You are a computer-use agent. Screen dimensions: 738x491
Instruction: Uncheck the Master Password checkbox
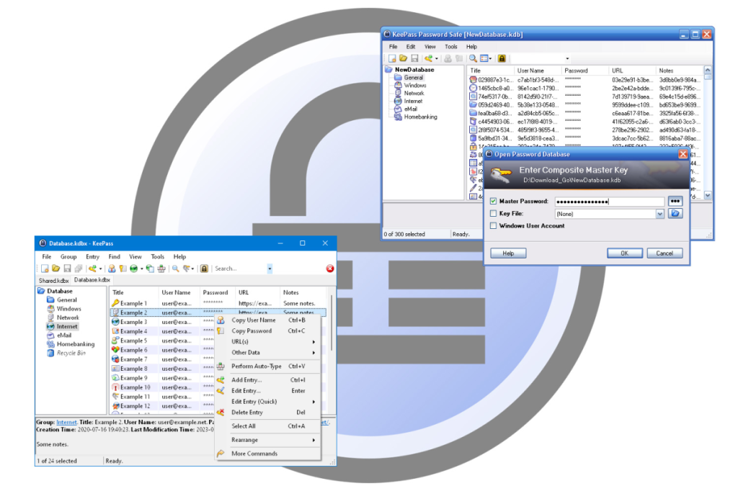[492, 201]
